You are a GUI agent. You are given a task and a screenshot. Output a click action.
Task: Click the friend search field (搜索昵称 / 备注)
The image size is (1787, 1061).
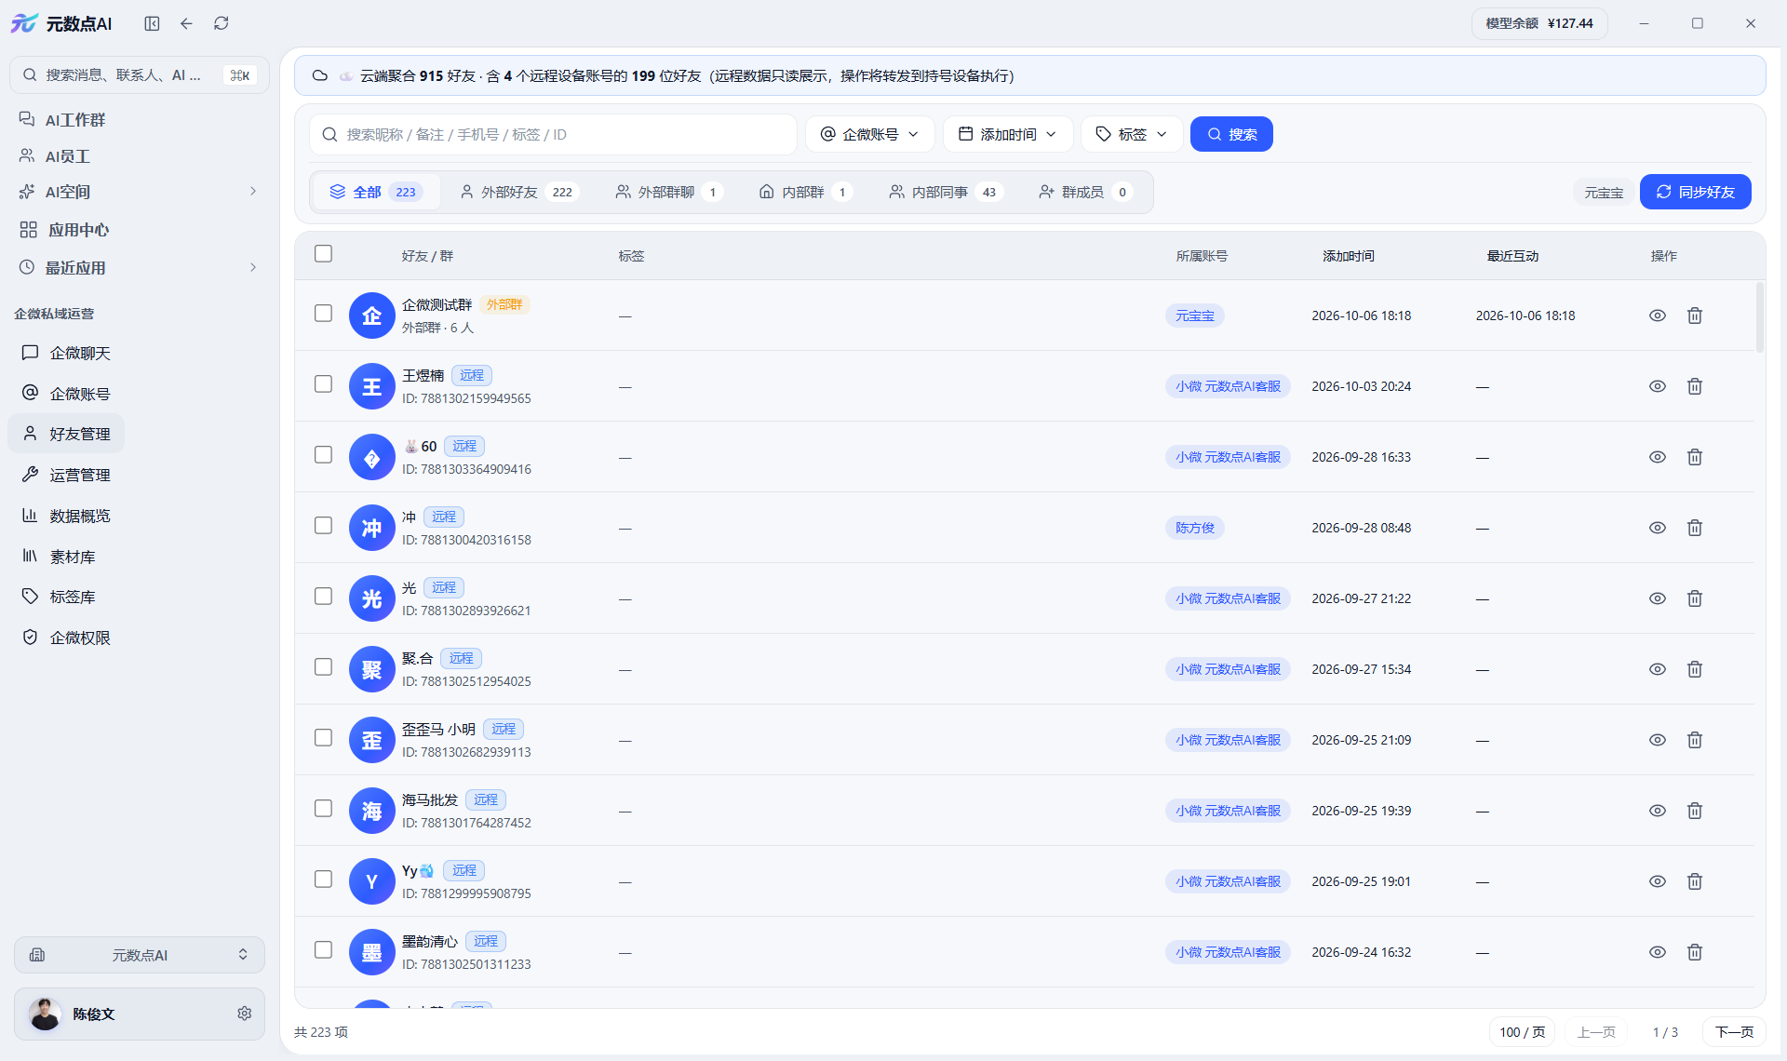click(553, 134)
